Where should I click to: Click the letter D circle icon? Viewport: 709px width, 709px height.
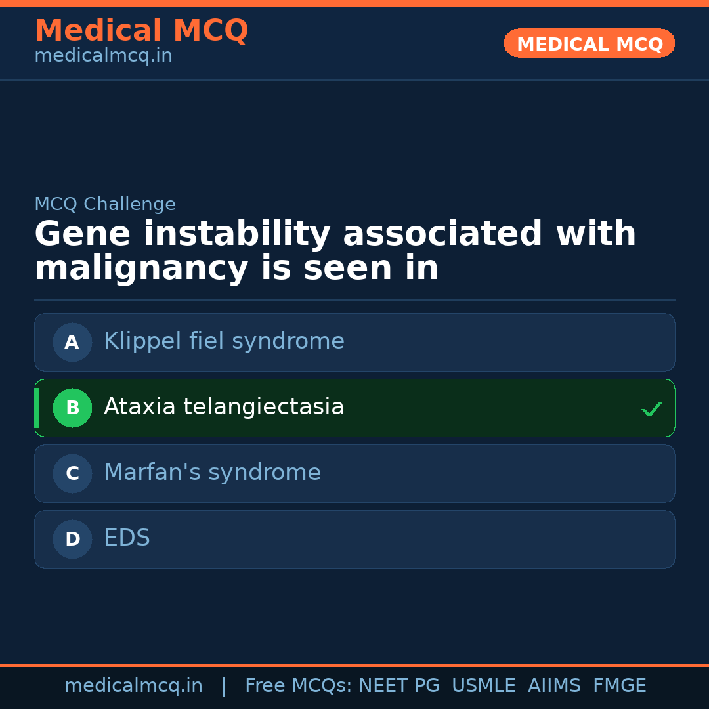click(x=72, y=539)
